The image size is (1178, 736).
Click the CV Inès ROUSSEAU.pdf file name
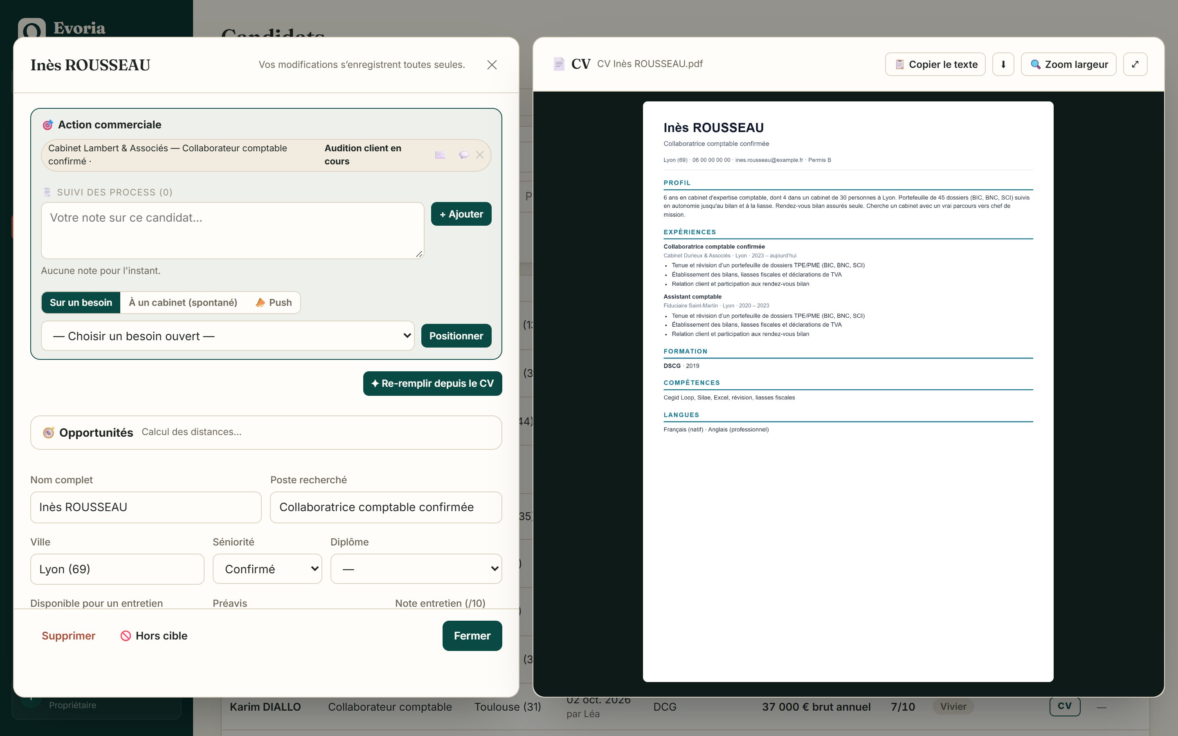pos(650,64)
